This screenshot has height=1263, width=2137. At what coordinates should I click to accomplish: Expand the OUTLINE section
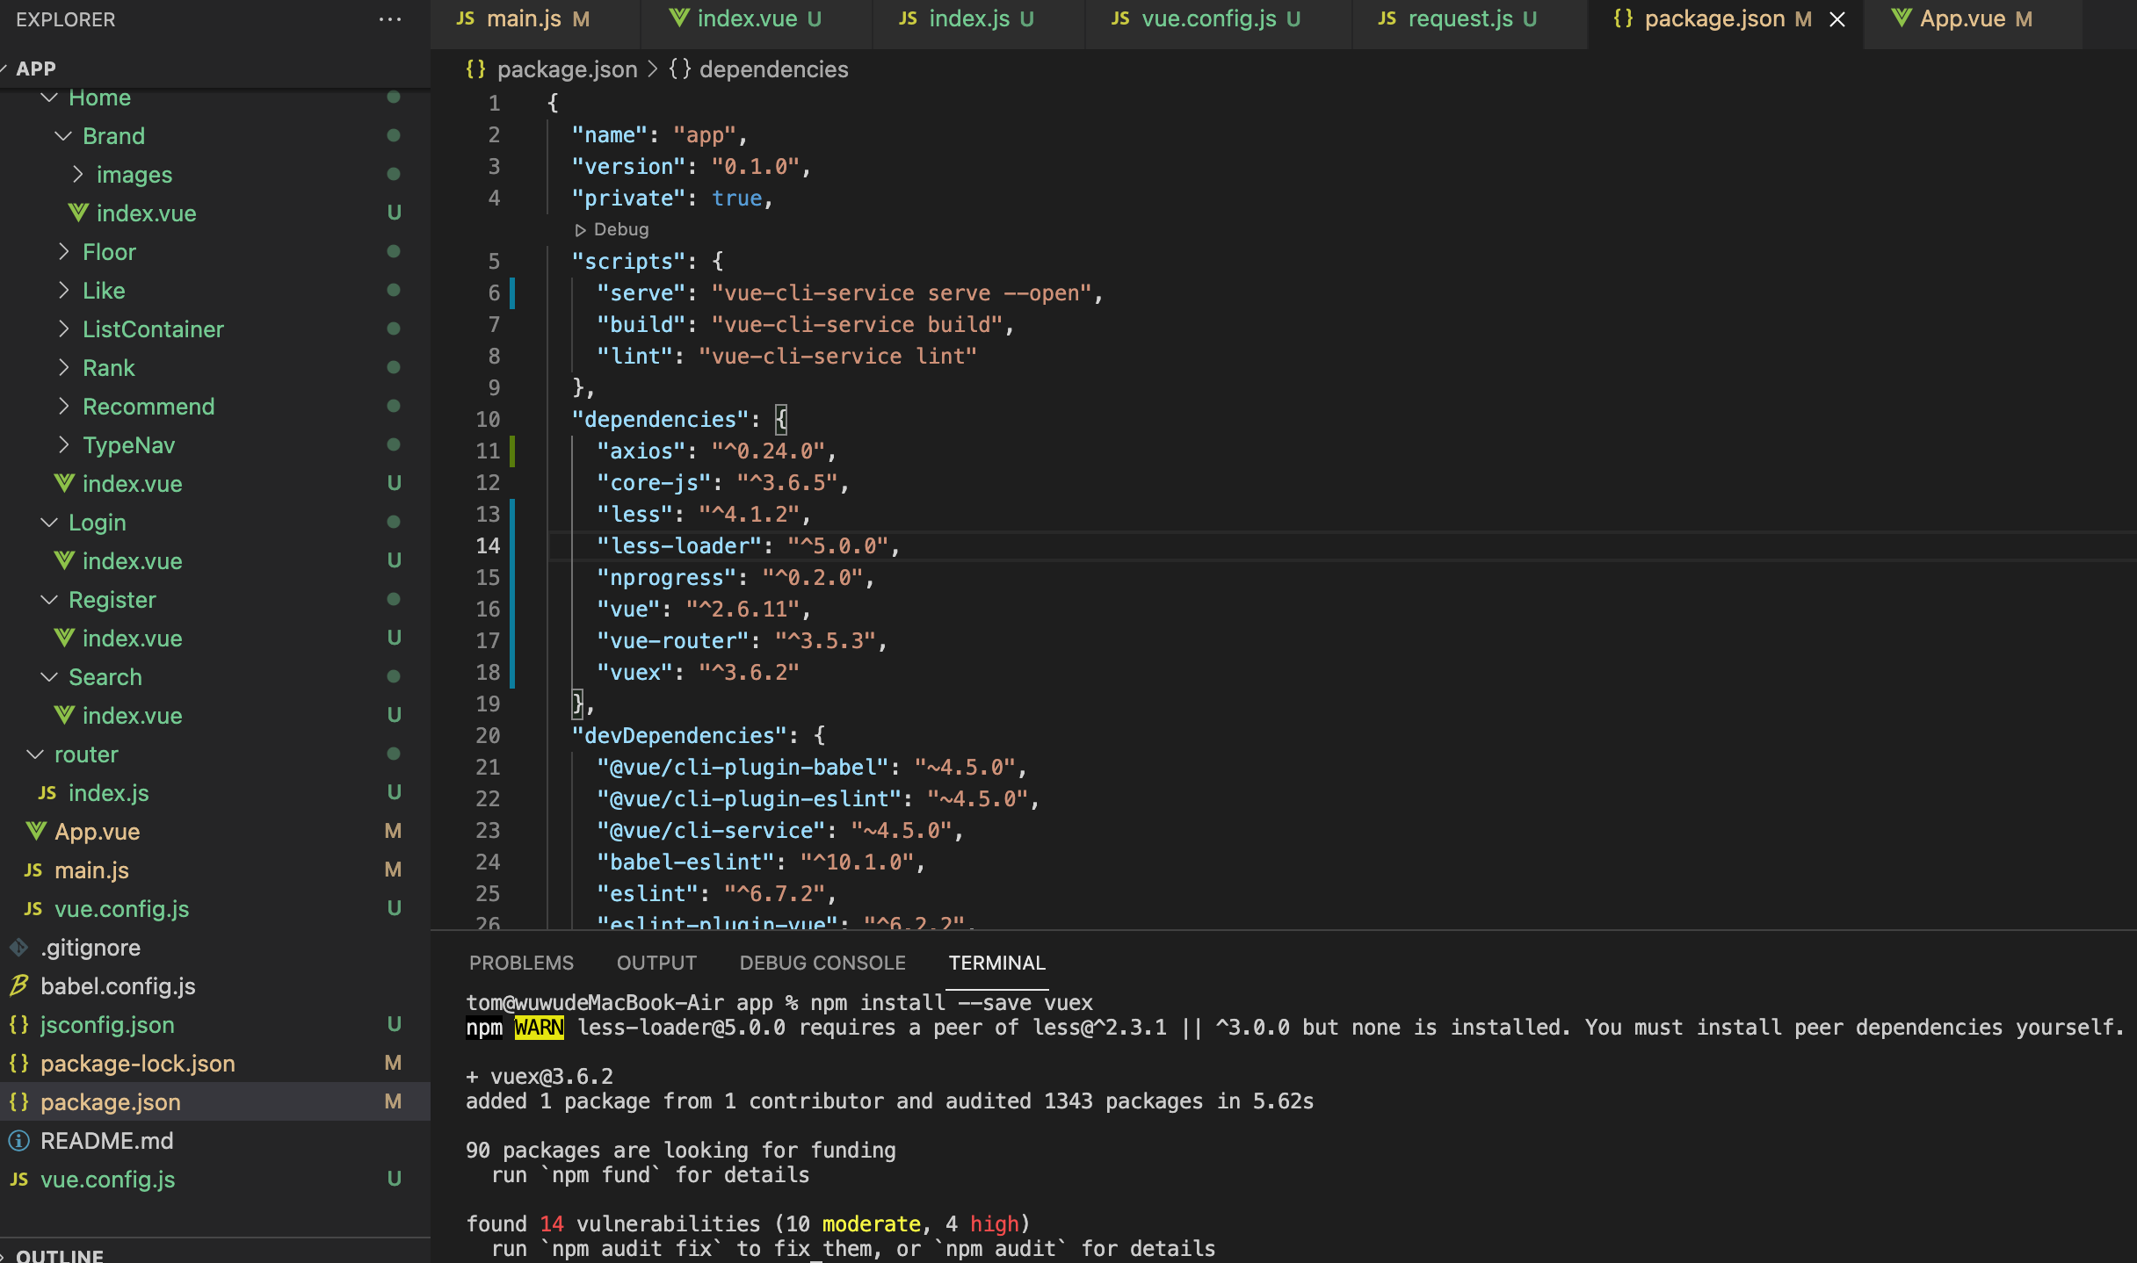60,1256
